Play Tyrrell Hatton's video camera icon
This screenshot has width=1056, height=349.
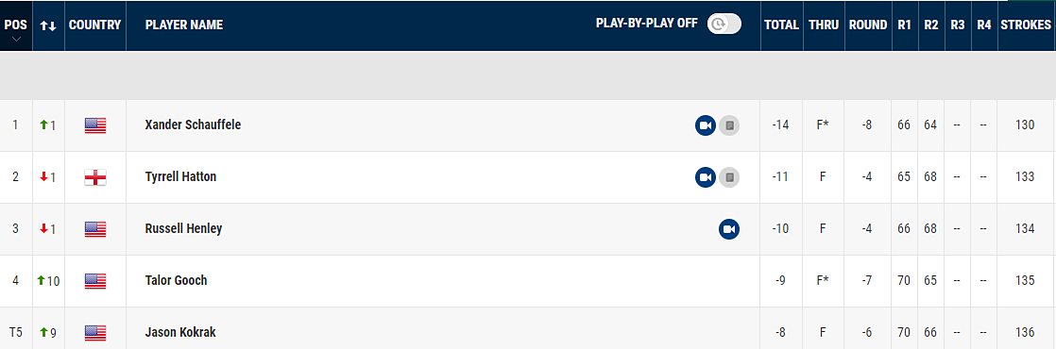[x=706, y=177]
